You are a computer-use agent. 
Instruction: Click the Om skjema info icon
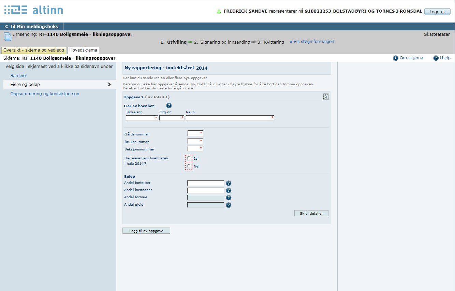click(396, 58)
